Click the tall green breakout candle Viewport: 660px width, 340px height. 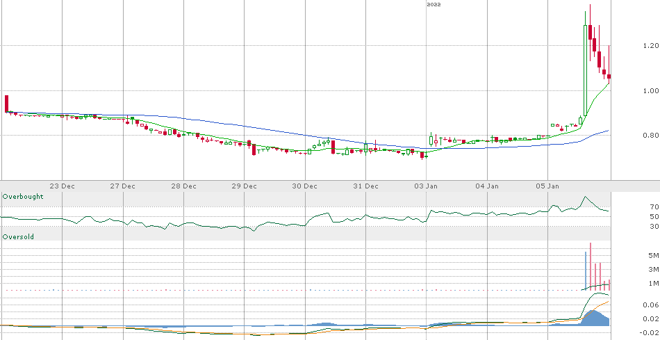tap(585, 70)
